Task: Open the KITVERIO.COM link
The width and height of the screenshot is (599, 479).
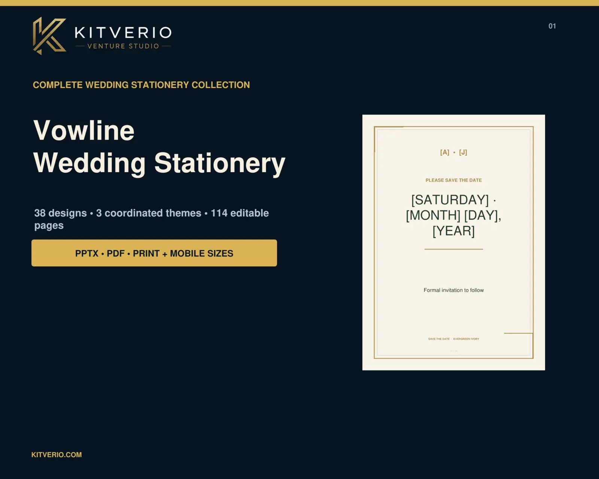Action: (x=57, y=455)
